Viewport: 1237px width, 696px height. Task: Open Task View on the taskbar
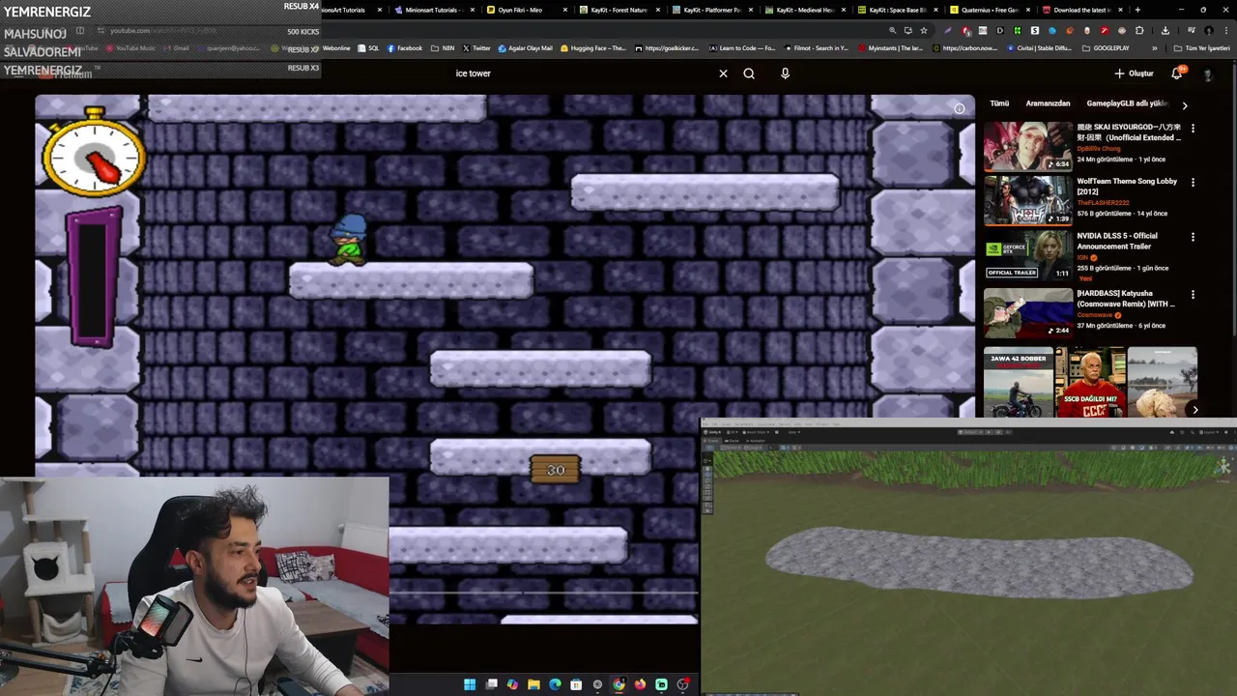tap(492, 684)
